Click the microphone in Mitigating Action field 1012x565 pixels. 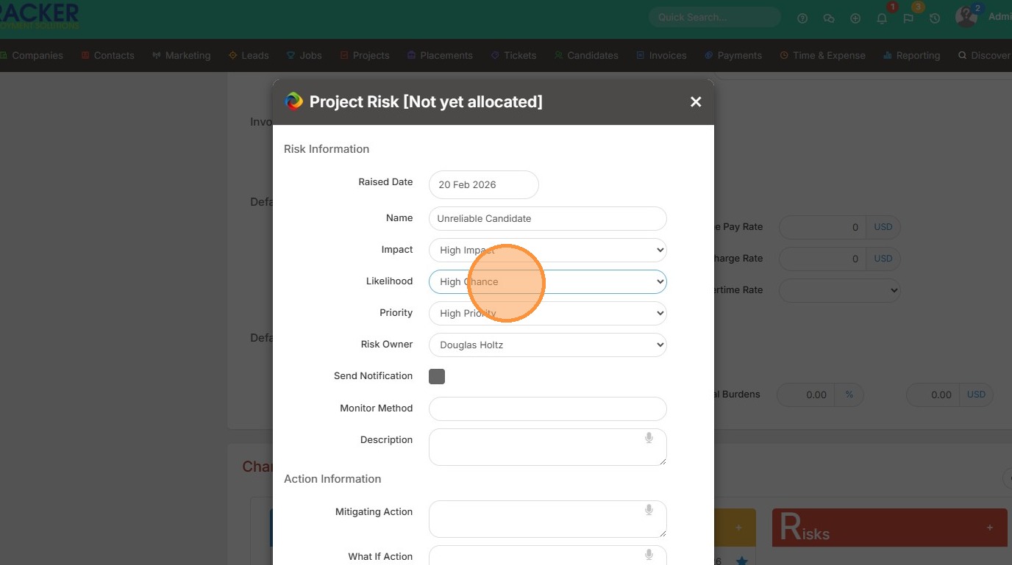pos(649,510)
